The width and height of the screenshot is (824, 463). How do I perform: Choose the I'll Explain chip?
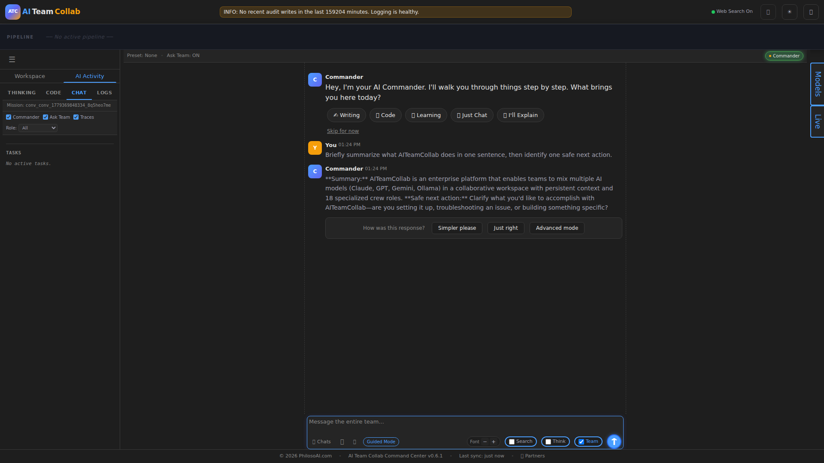521,115
